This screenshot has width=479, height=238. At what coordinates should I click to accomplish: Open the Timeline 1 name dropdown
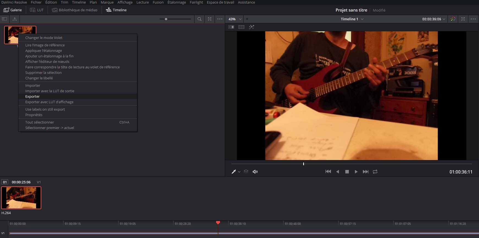pyautogui.click(x=362, y=19)
